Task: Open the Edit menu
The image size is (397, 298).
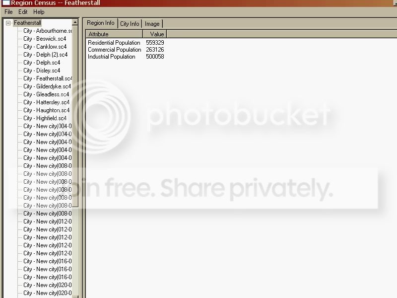Action: 23,12
